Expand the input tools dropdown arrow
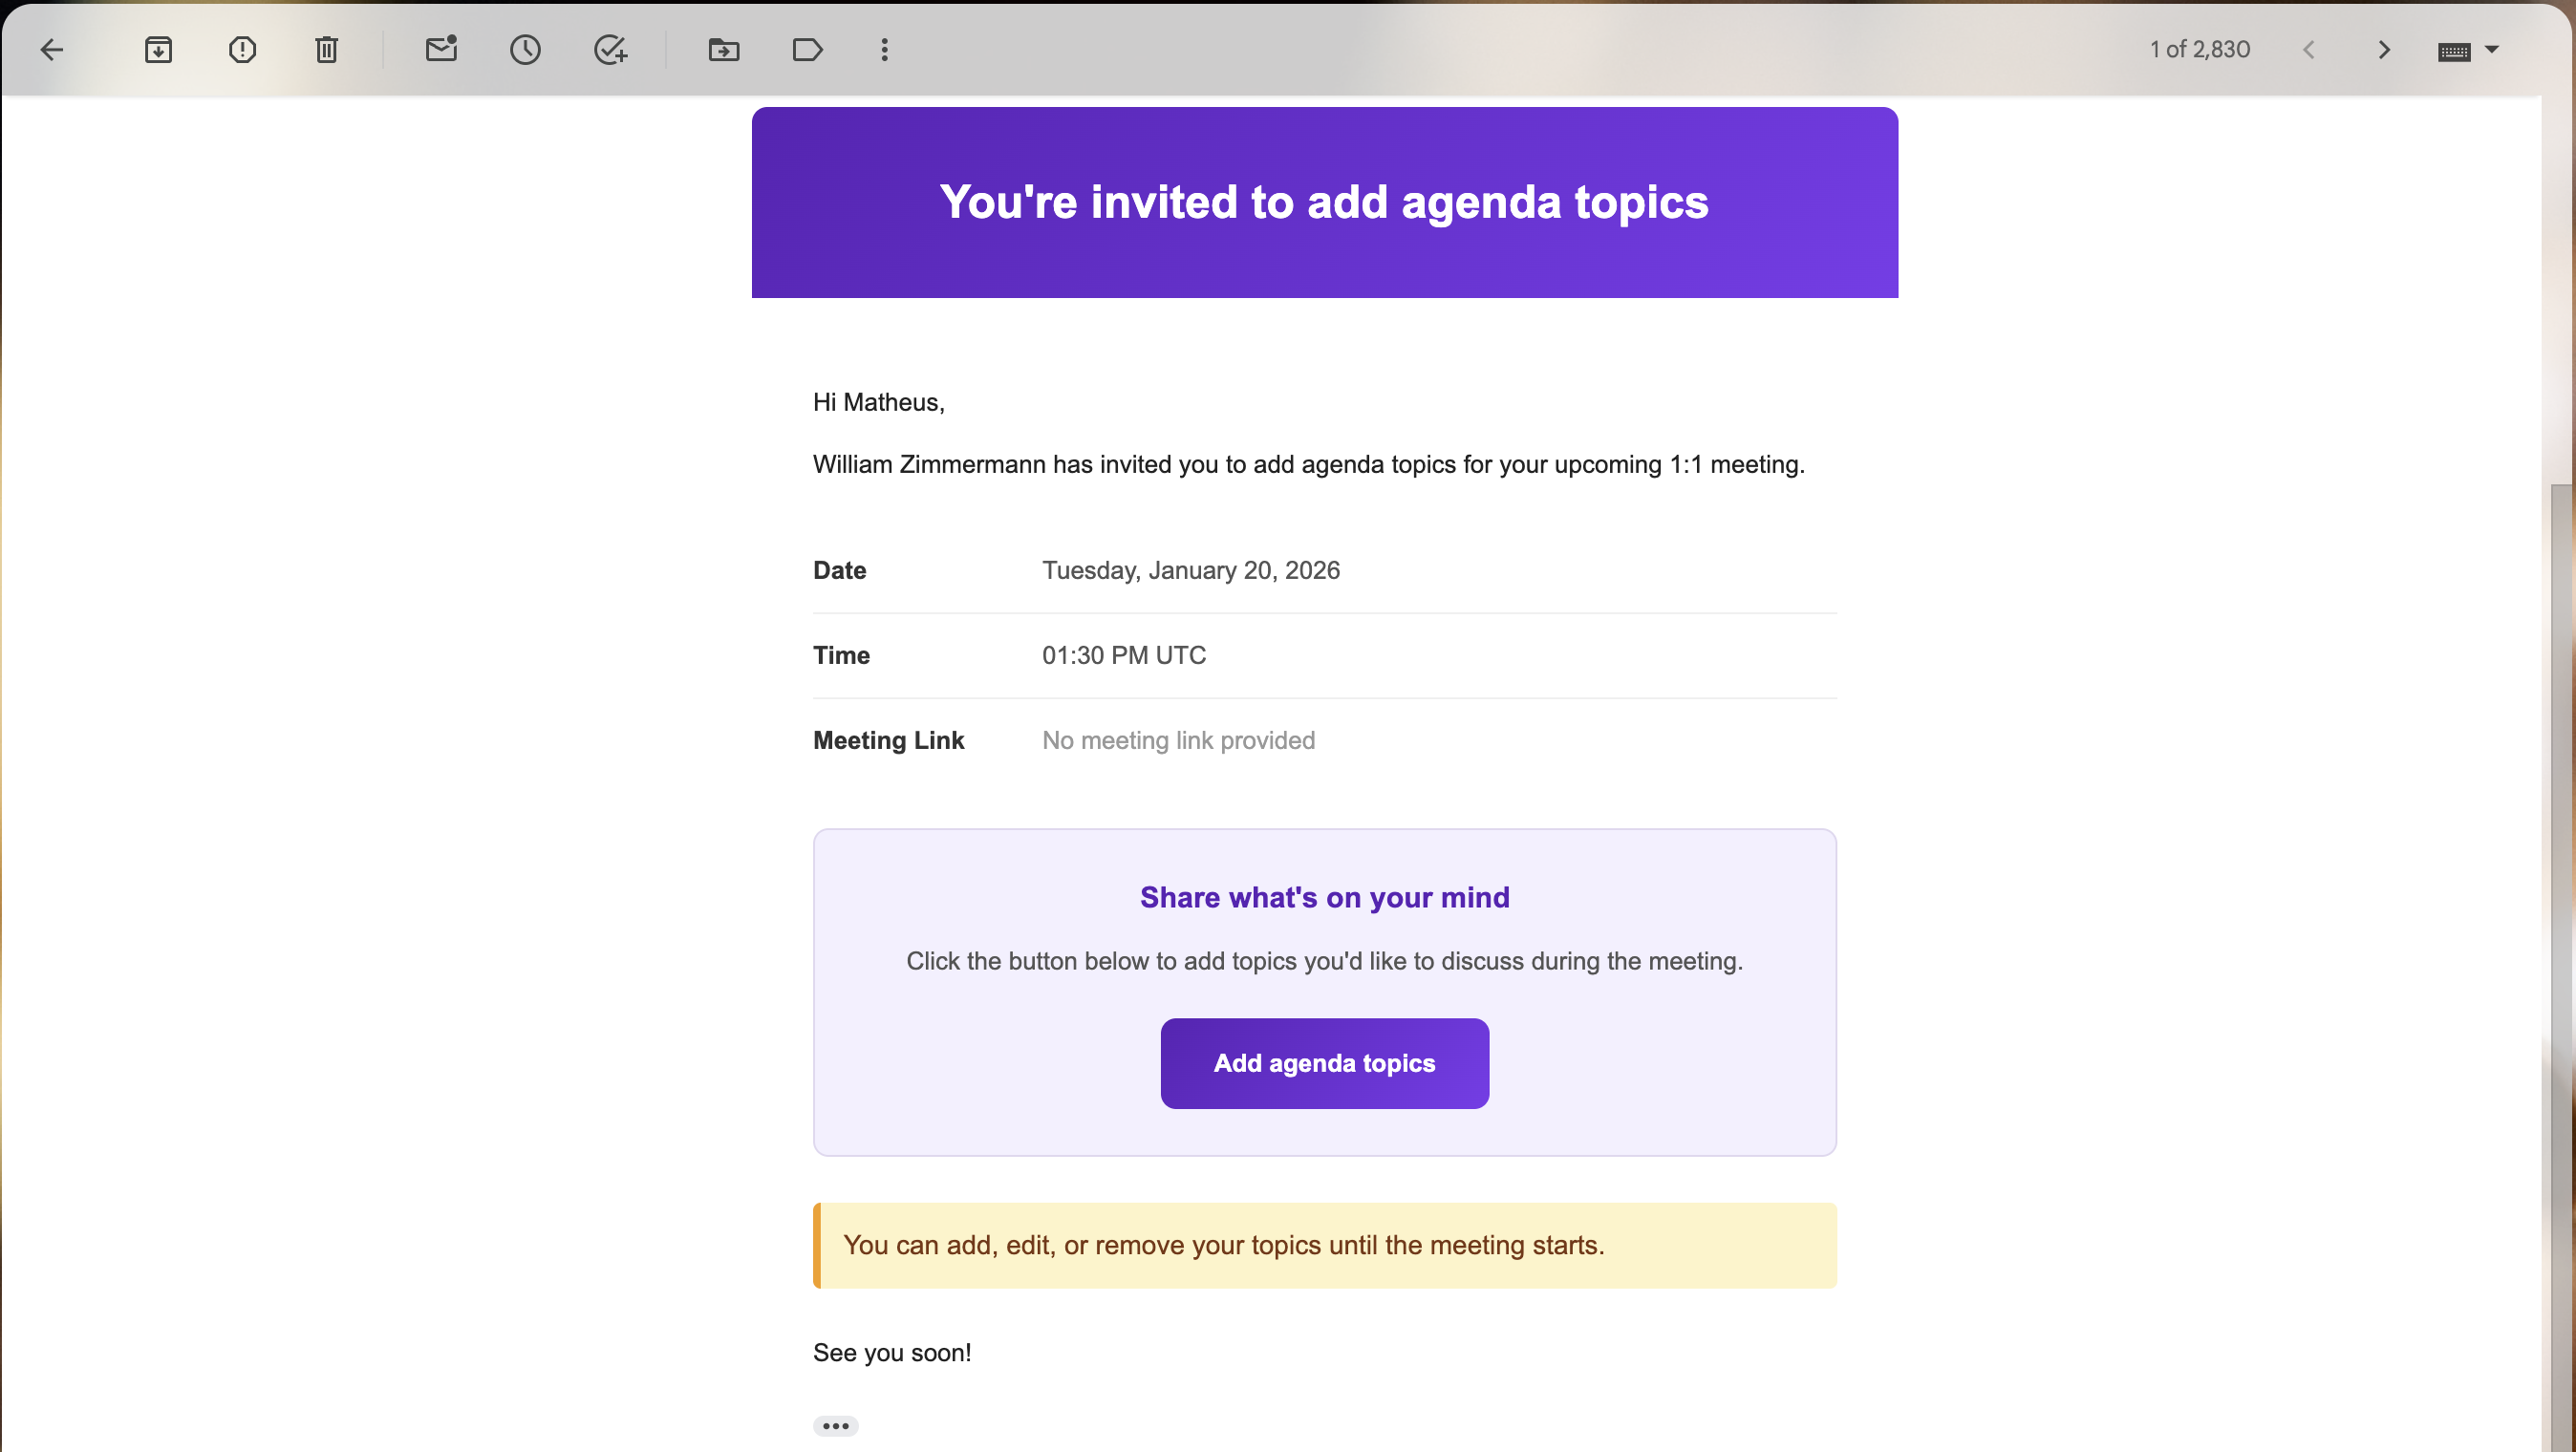 coord(2492,49)
